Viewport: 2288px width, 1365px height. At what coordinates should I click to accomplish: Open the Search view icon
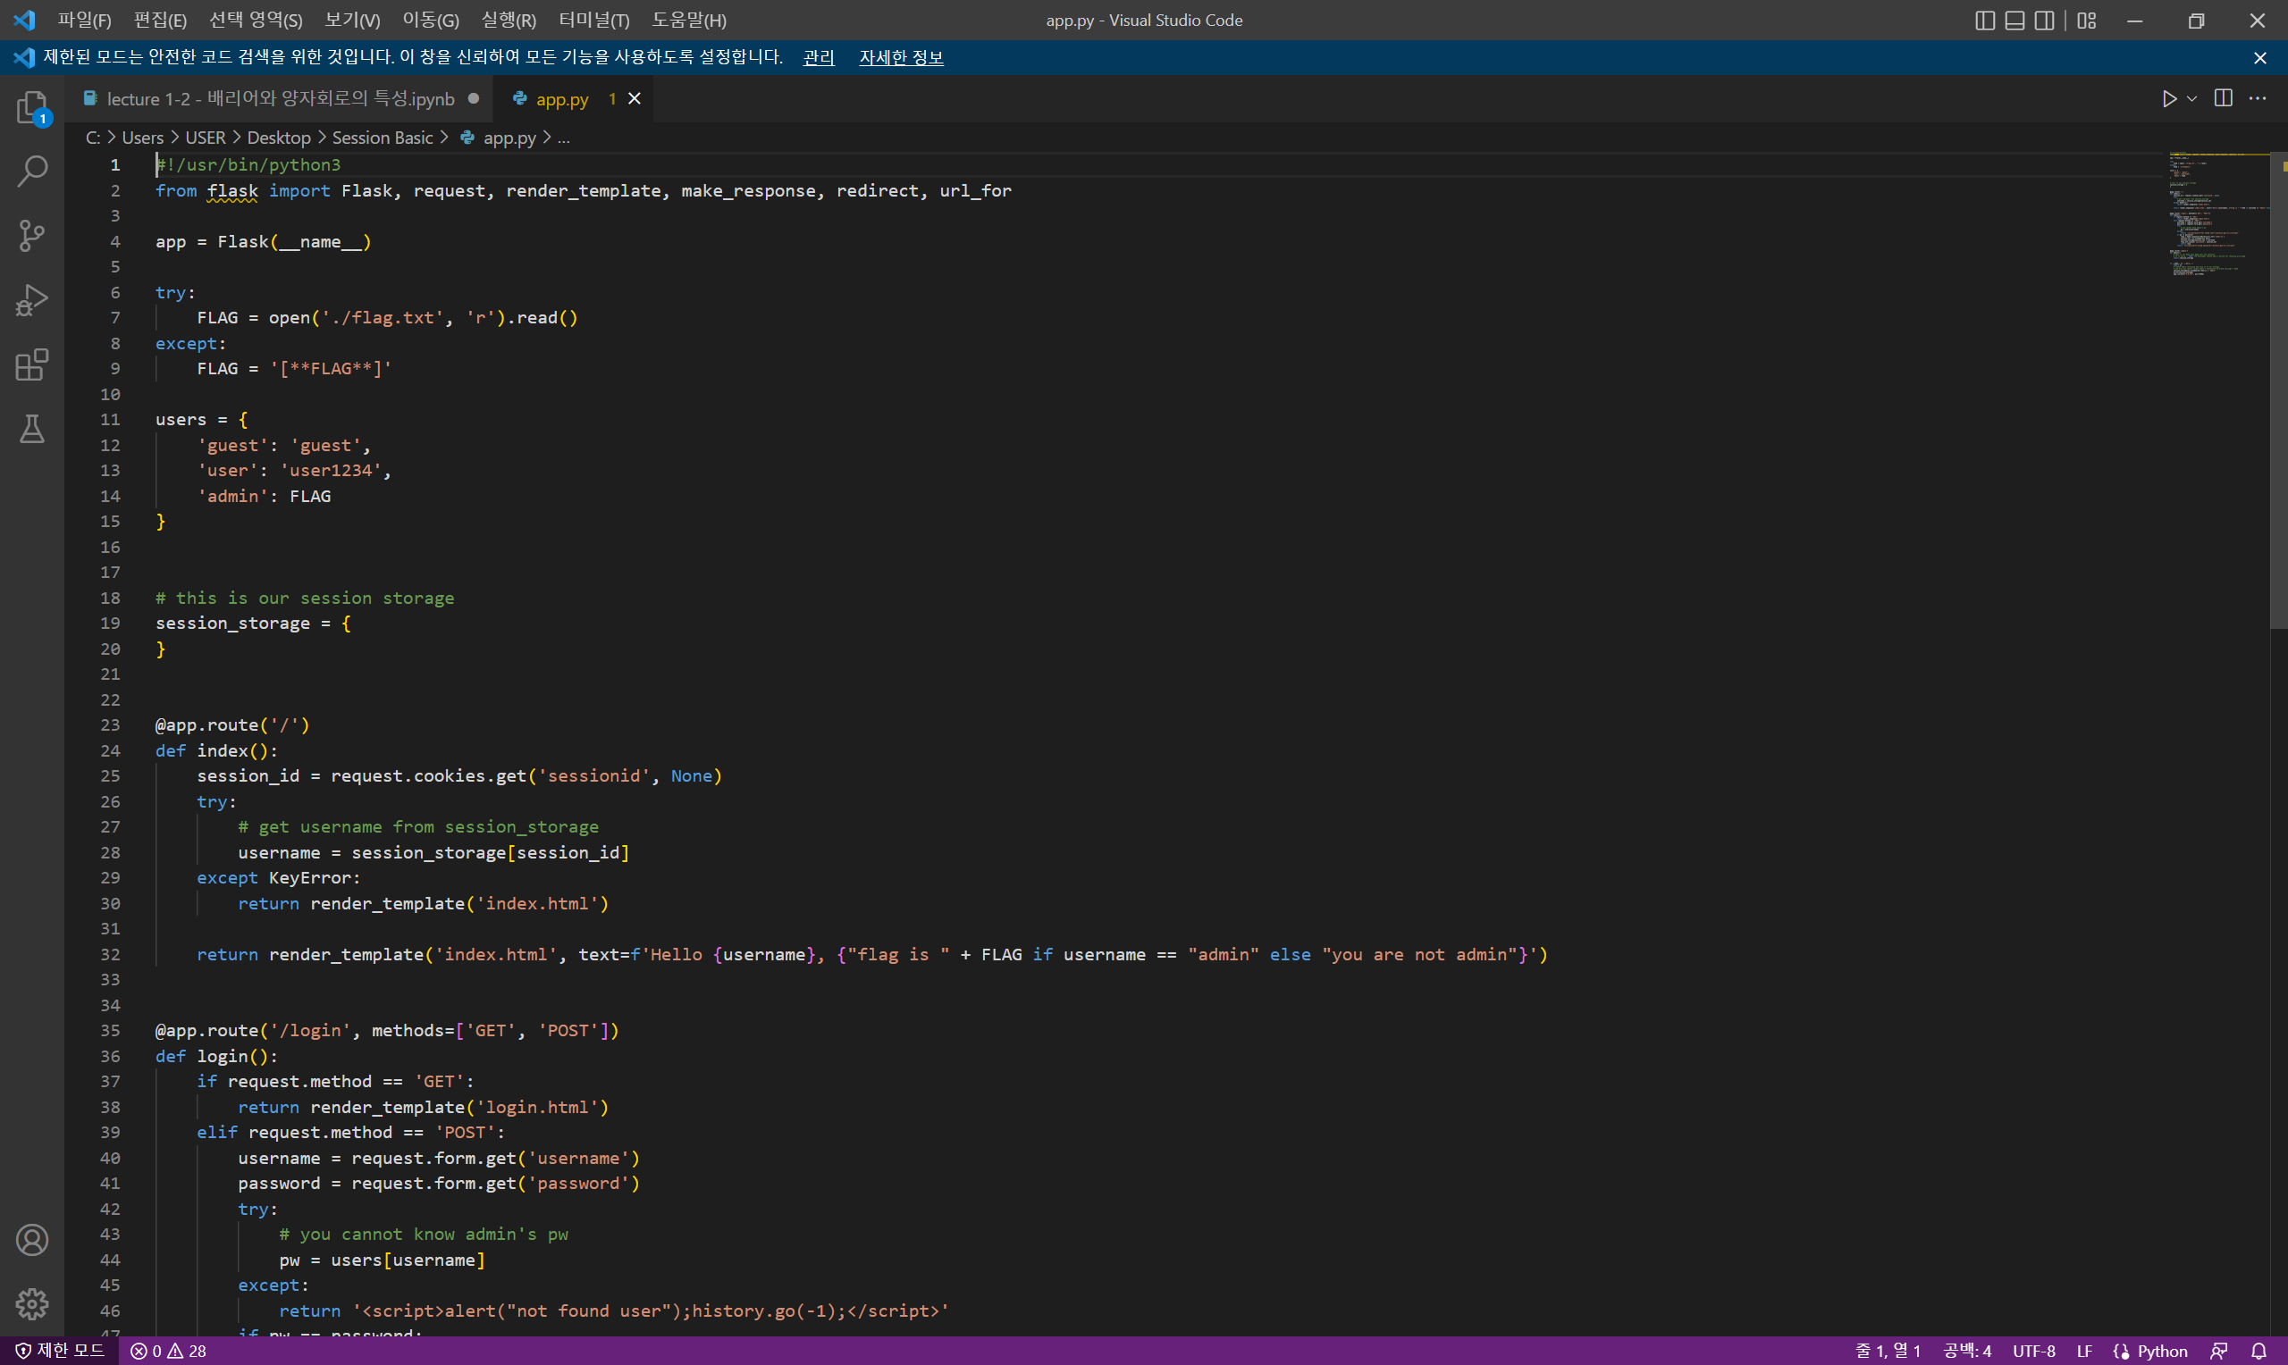[x=32, y=172]
